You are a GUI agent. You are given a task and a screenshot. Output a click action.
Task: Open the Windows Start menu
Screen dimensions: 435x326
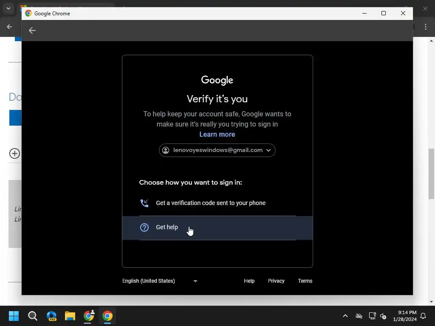pos(14,316)
